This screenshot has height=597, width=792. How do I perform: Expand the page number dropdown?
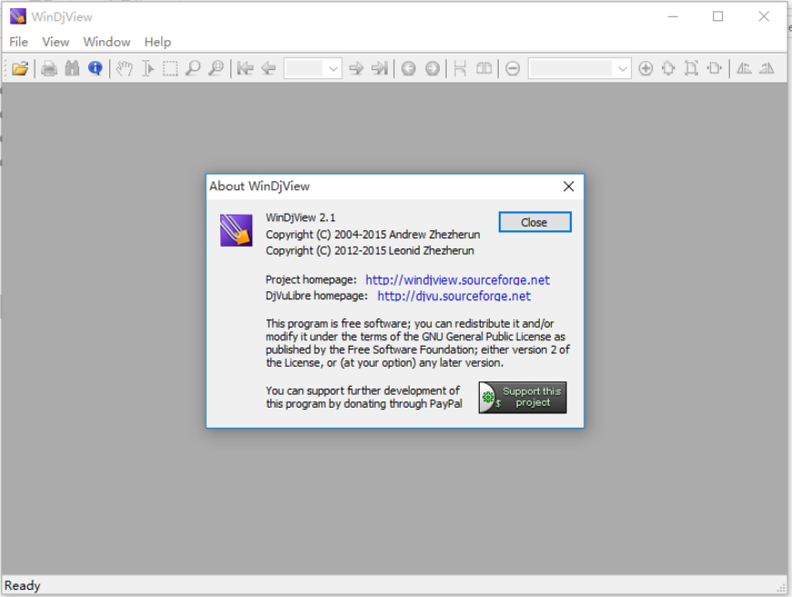(x=333, y=68)
